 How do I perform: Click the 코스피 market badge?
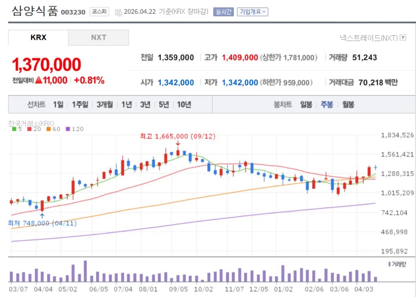pyautogui.click(x=99, y=12)
